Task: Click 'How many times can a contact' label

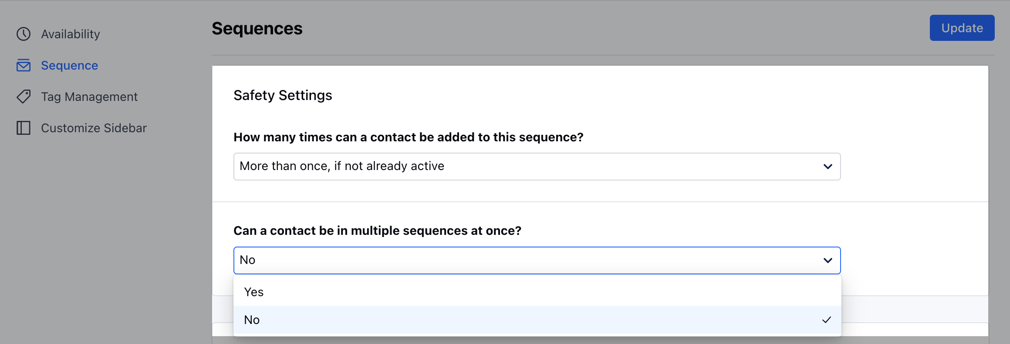Action: pyautogui.click(x=408, y=137)
